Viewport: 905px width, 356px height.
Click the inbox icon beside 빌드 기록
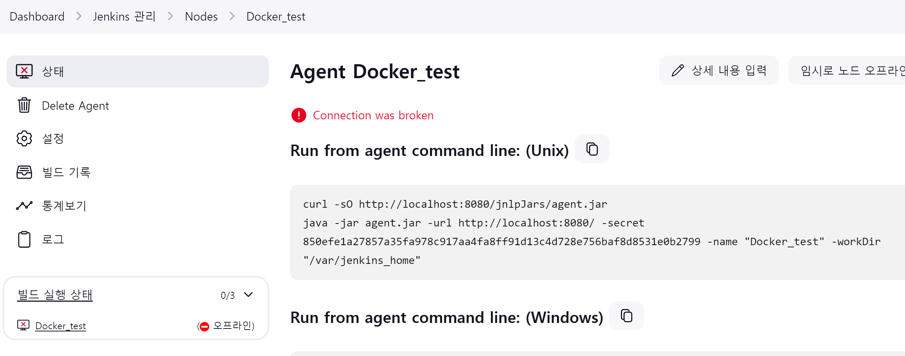(24, 172)
